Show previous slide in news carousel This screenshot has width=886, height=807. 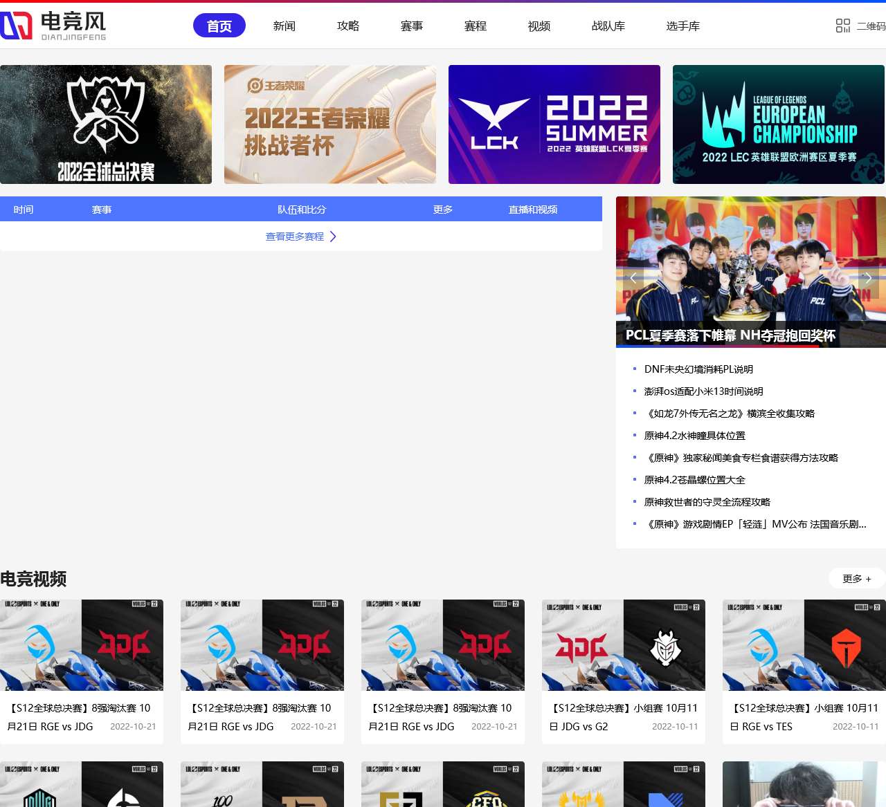(x=633, y=278)
